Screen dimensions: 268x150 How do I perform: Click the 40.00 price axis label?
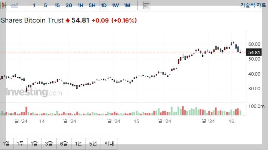(254, 74)
